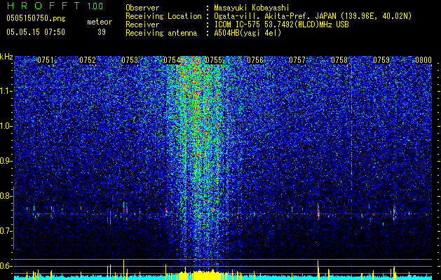Screen dimensions: 441x280
Task: Click the Receiving antenna field label
Action: (x=161, y=33)
